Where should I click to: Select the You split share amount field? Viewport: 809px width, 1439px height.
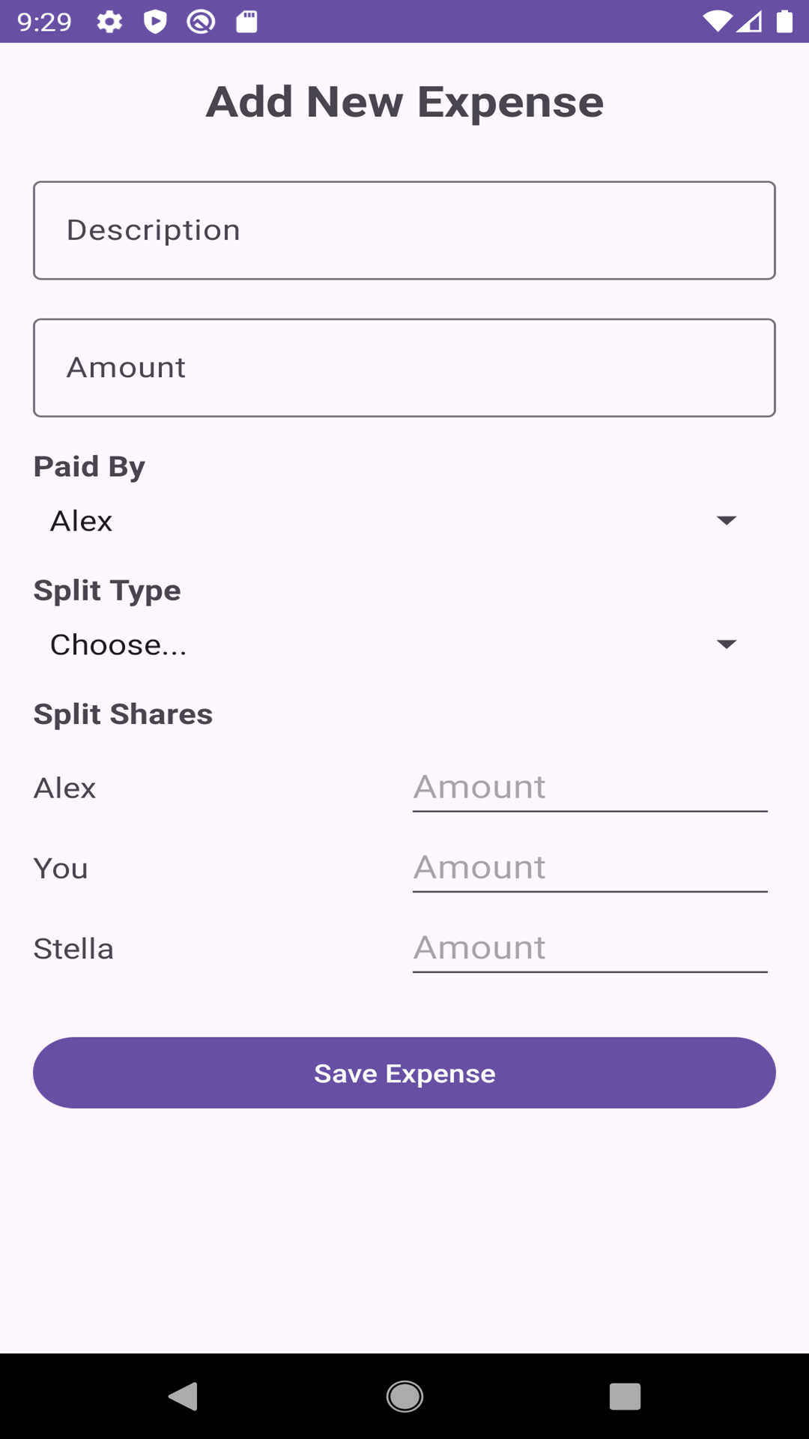click(x=590, y=868)
